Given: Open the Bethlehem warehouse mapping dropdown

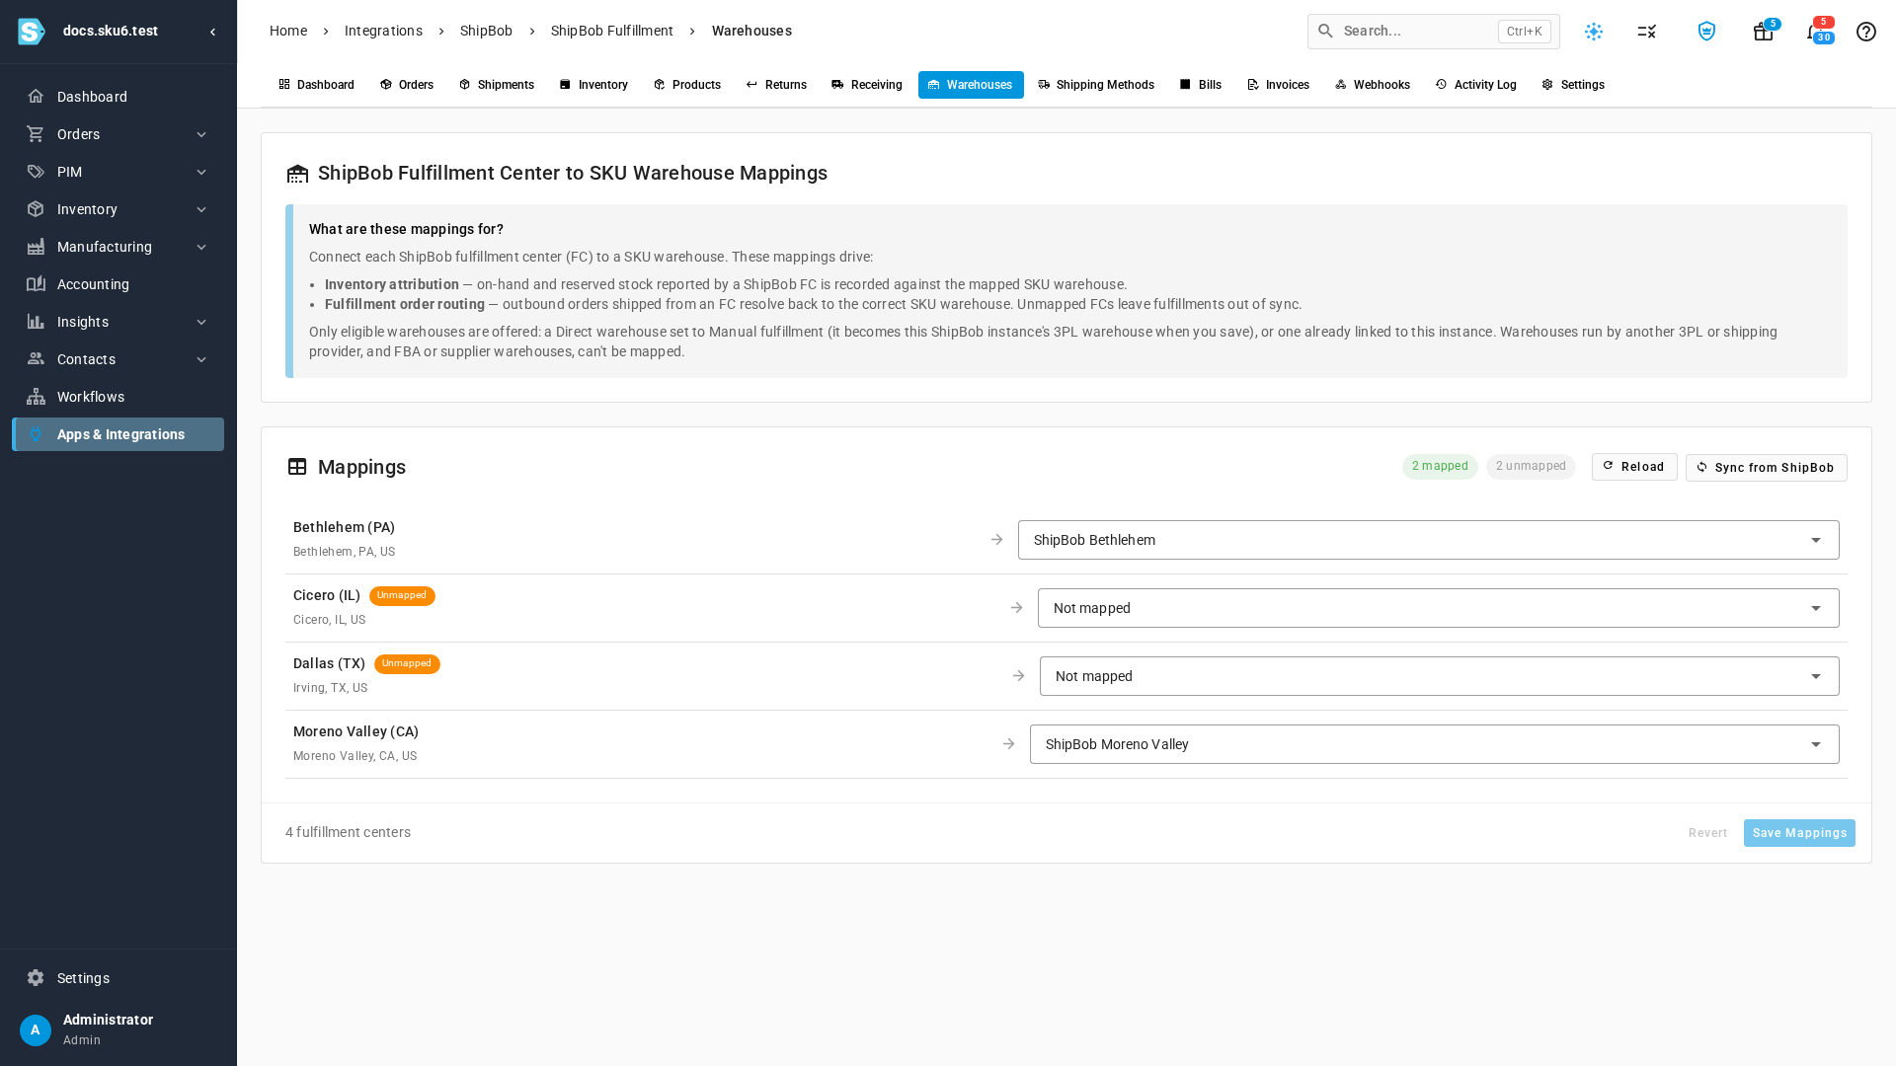Looking at the screenshot, I should click(x=1428, y=540).
